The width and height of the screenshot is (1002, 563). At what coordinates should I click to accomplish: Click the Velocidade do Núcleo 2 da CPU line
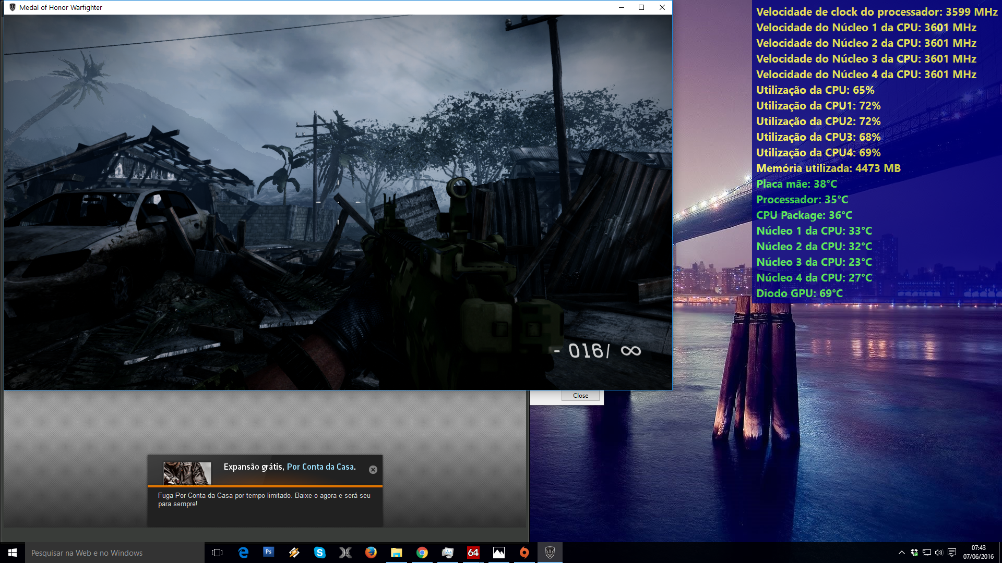tap(866, 43)
